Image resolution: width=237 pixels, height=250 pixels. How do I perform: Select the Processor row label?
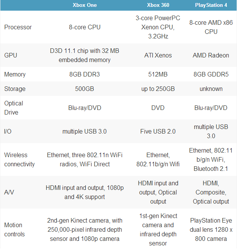(x=18, y=27)
